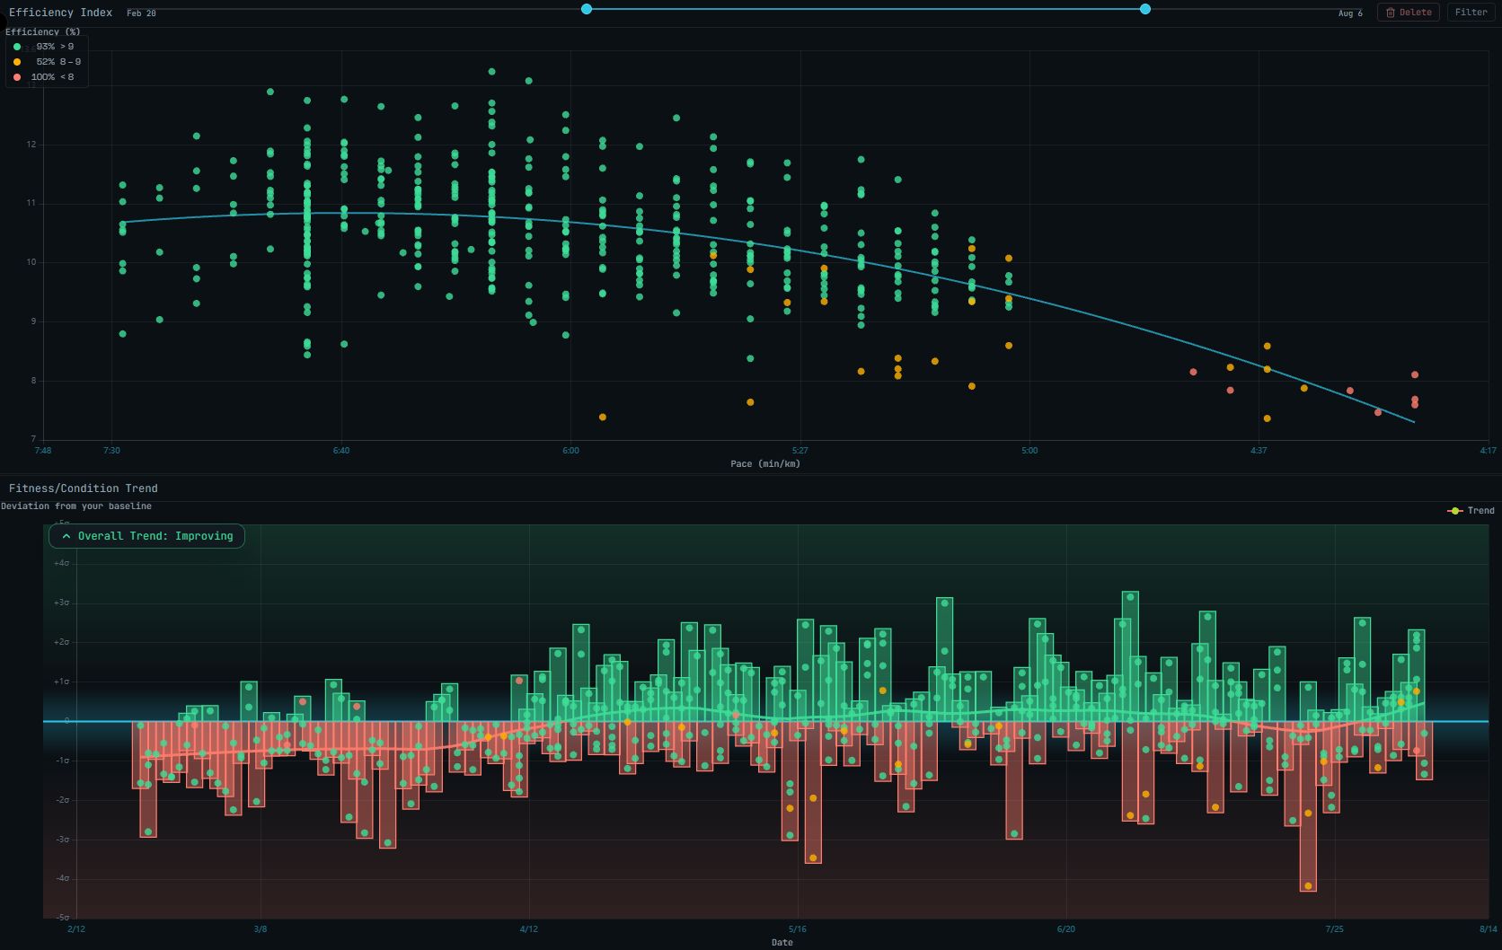Click the 6/20 date tick label
1502x950 pixels.
1065,929
